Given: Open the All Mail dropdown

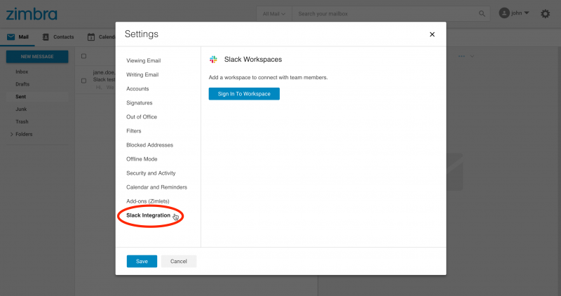Looking at the screenshot, I should click(274, 13).
